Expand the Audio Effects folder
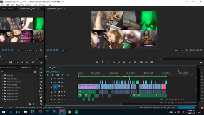This screenshot has width=204, height=115. click(2, 79)
